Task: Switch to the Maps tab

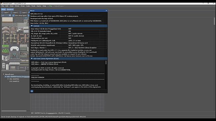Action: pos(3,10)
